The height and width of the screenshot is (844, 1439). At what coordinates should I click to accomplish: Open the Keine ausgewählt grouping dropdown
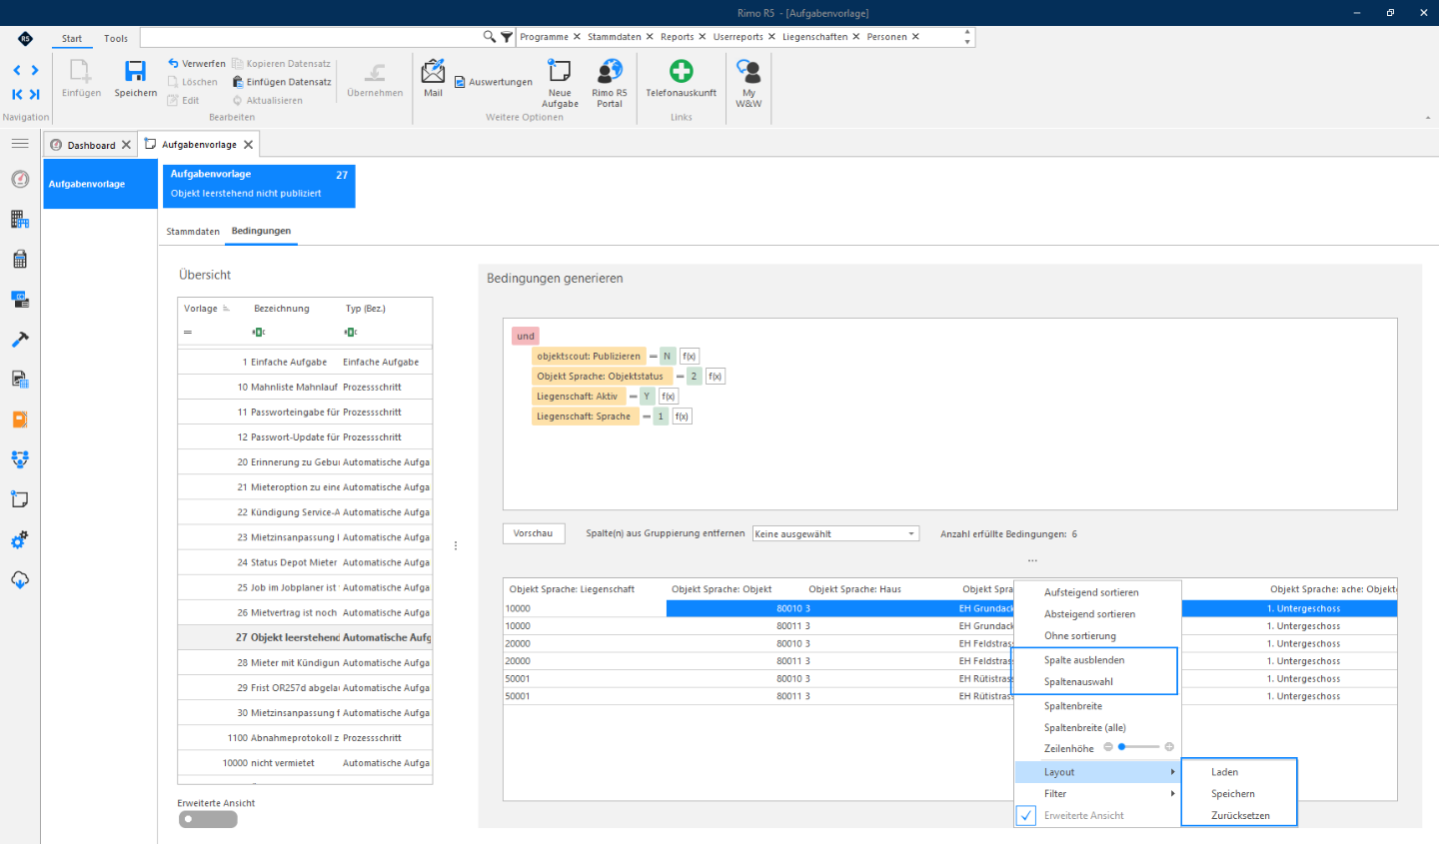pyautogui.click(x=835, y=533)
